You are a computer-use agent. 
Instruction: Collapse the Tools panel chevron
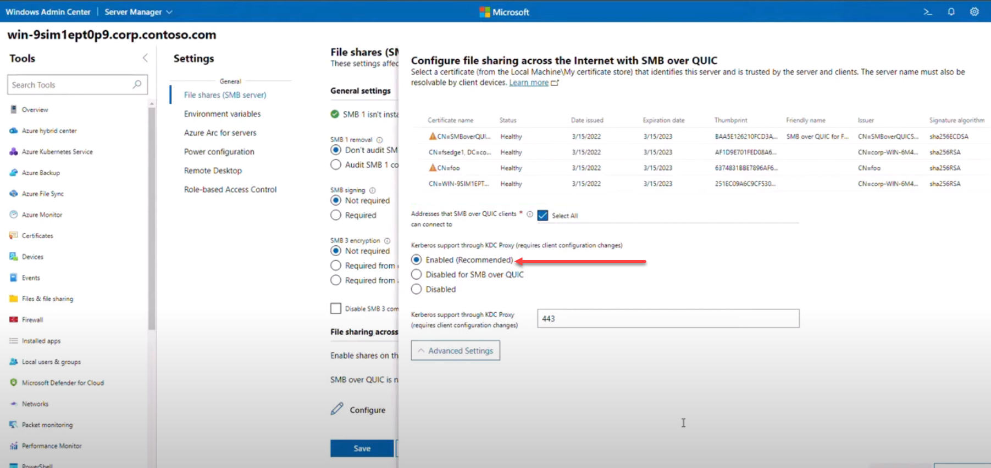[x=145, y=58]
